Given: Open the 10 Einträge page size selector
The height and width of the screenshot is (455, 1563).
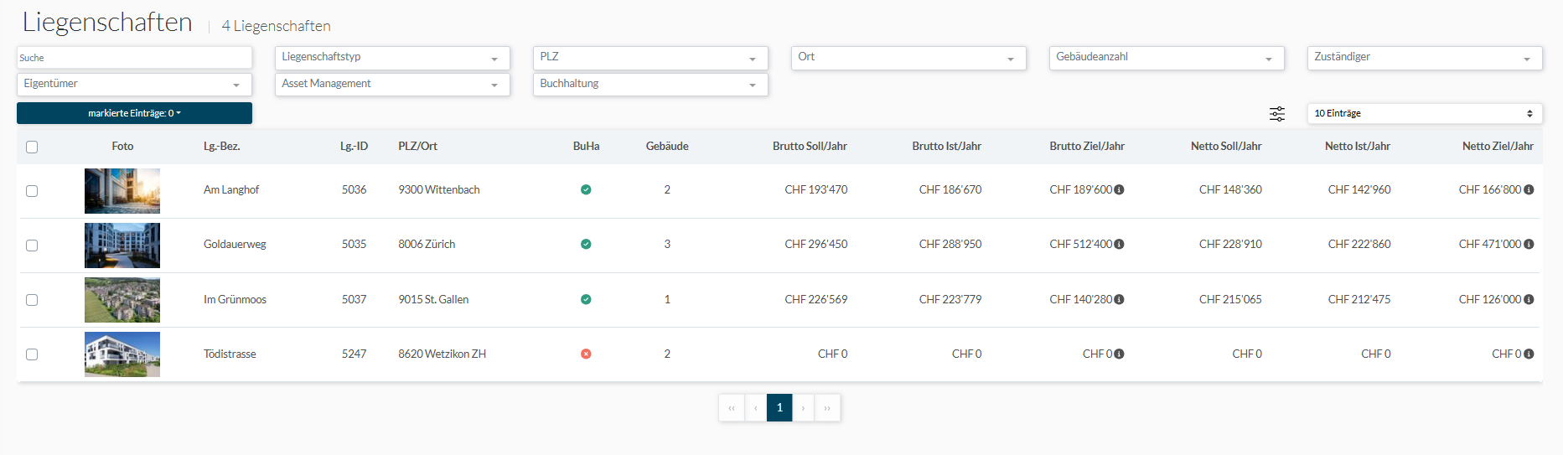Looking at the screenshot, I should (1424, 114).
